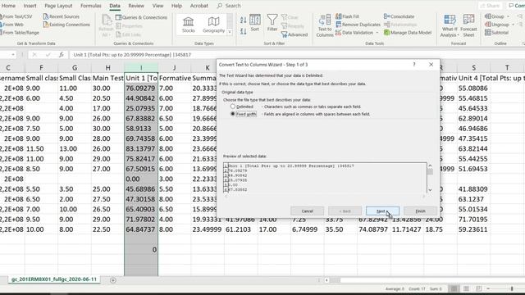
Task: Switch to Formulas tab
Action: (91, 6)
